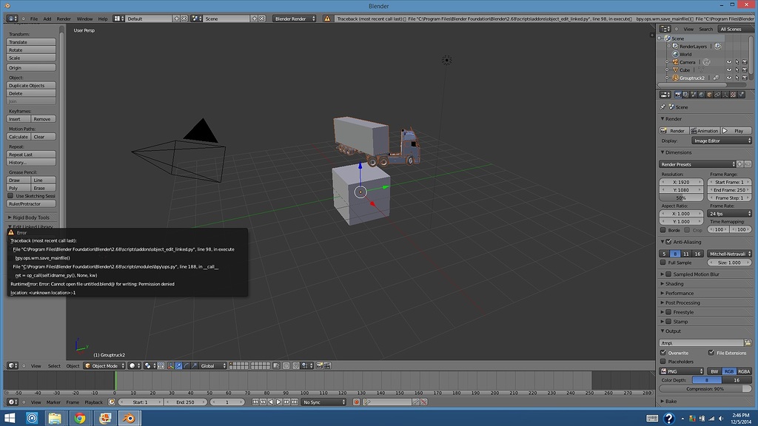Screen dimensions: 758x426
Task: Open the World properties tab
Action: click(x=702, y=95)
